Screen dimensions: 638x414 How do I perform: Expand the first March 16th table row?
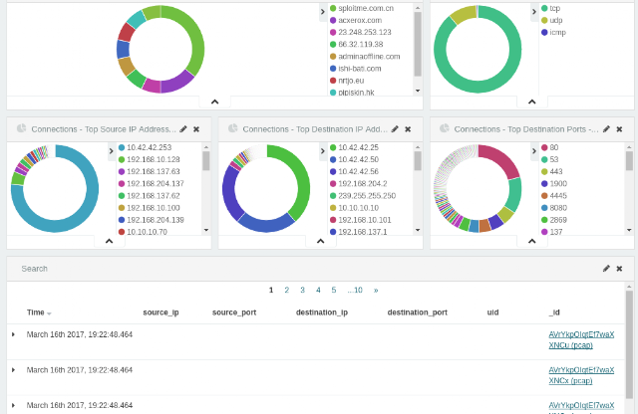13,334
